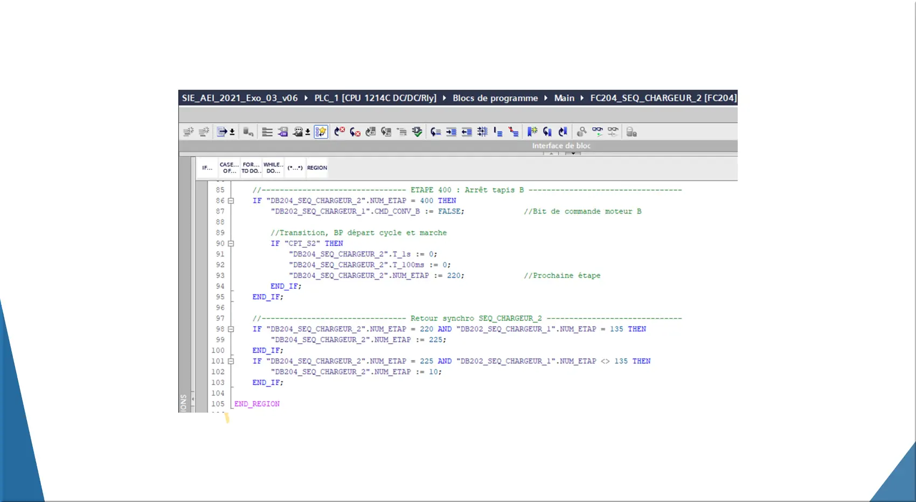Collapse the IF block at line 101
916x502 pixels.
(x=231, y=361)
